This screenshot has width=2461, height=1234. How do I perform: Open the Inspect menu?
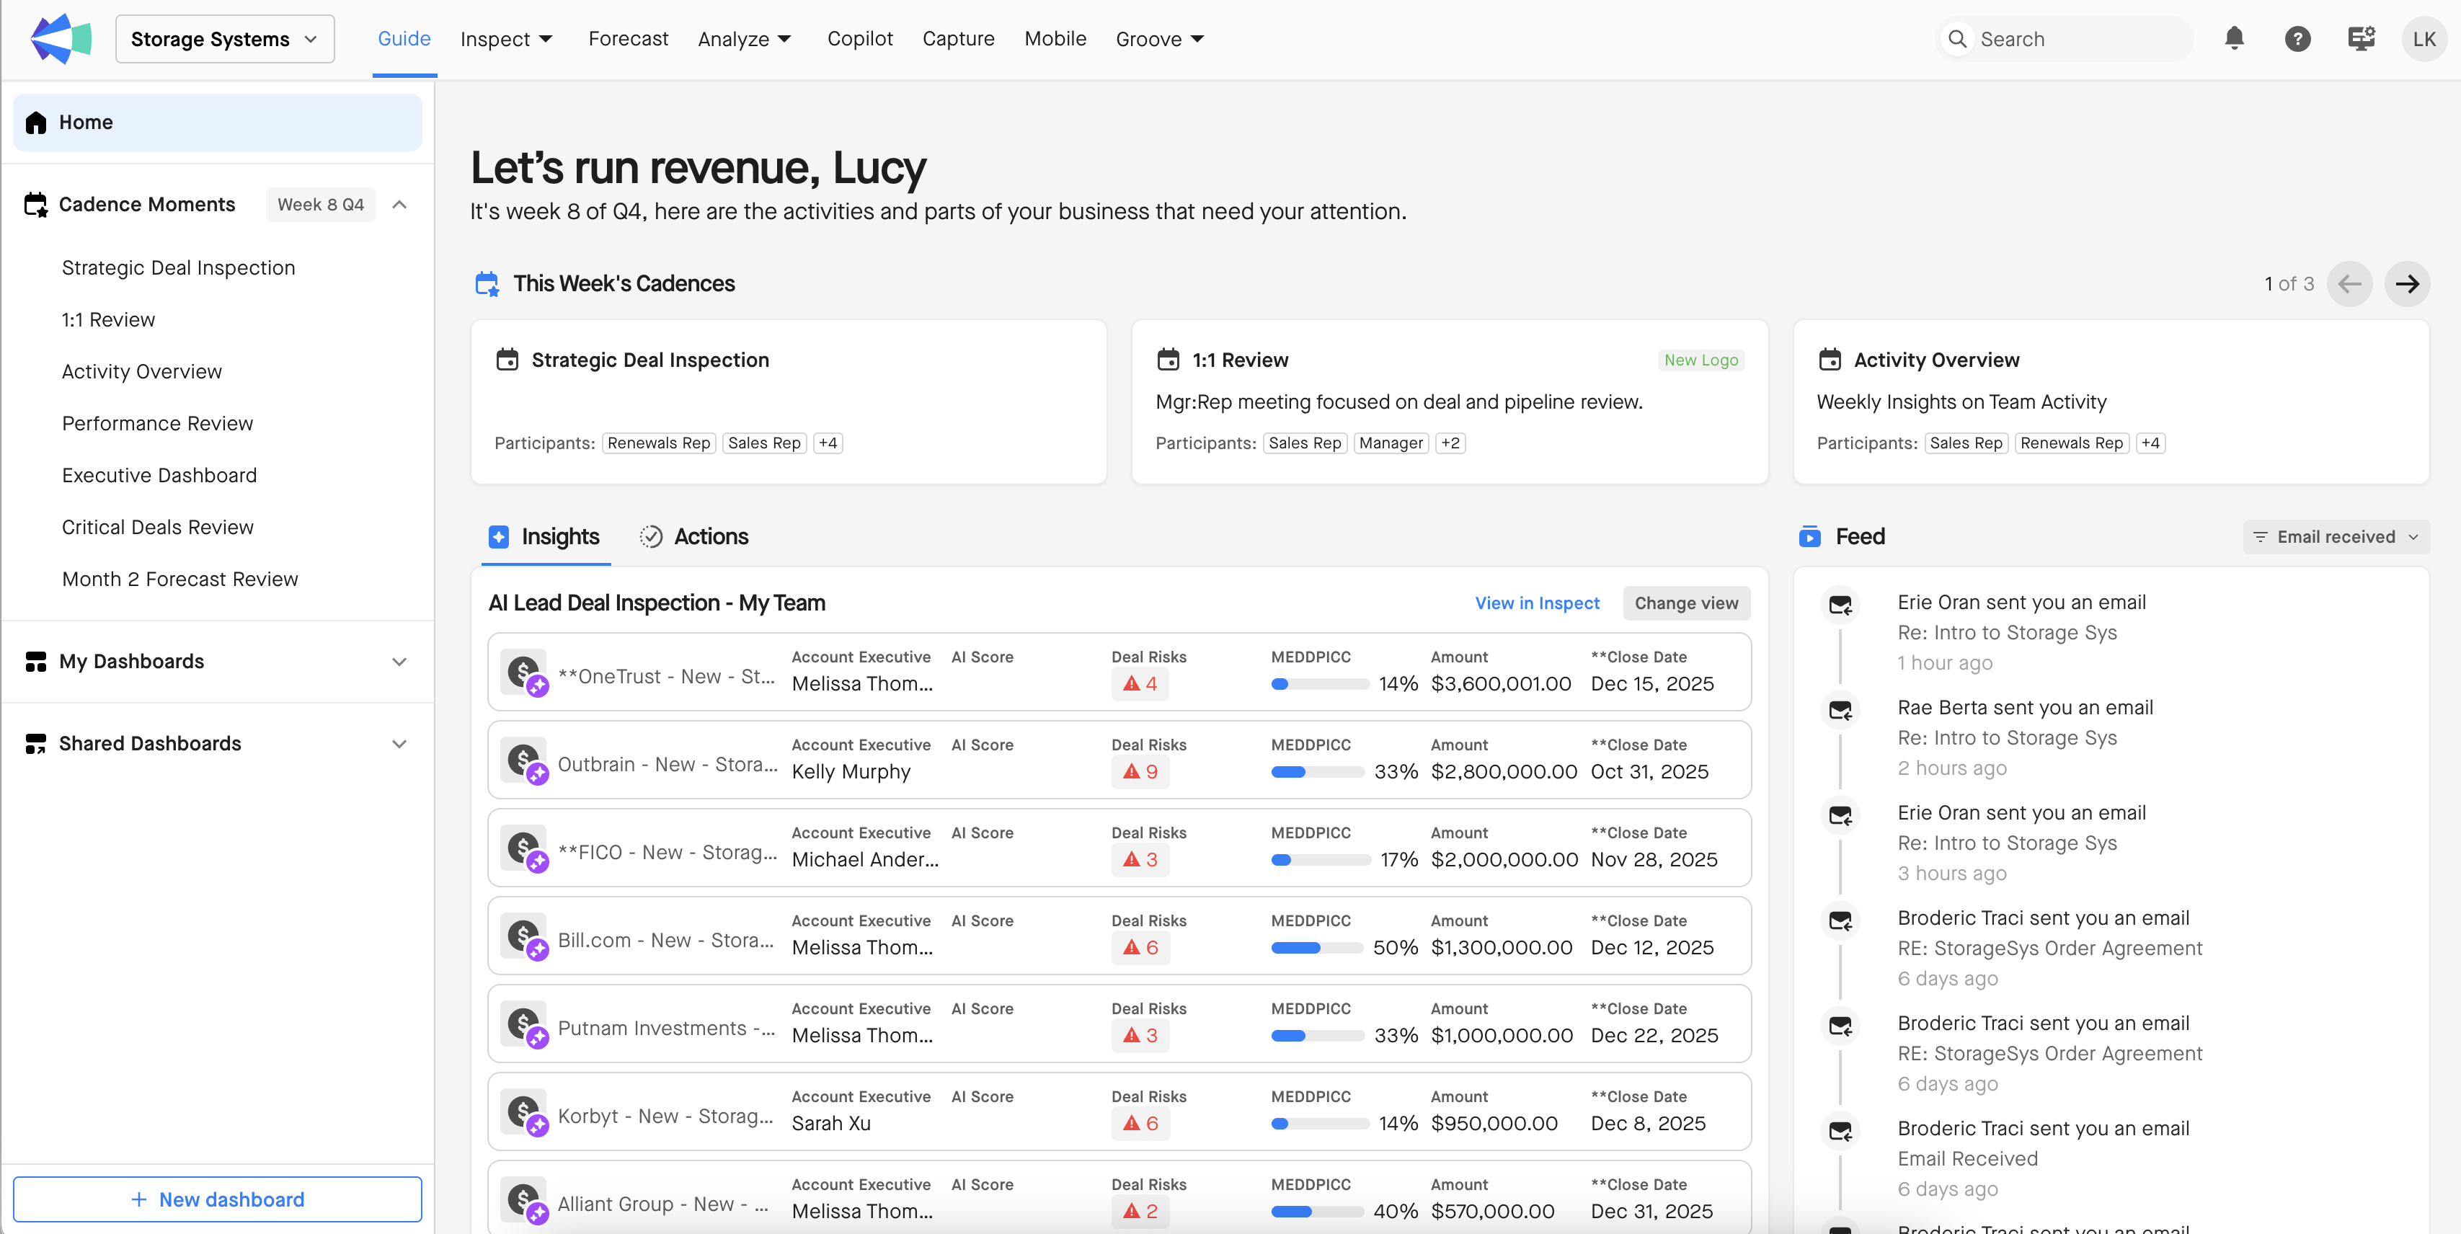[505, 39]
